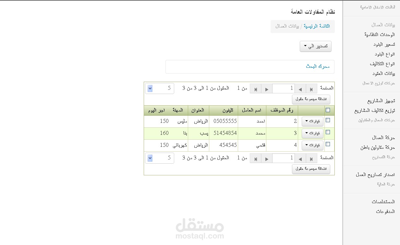Open القائمة الرئيسية breadcrumb link
Screen dimensions: 400x245
point(317,26)
